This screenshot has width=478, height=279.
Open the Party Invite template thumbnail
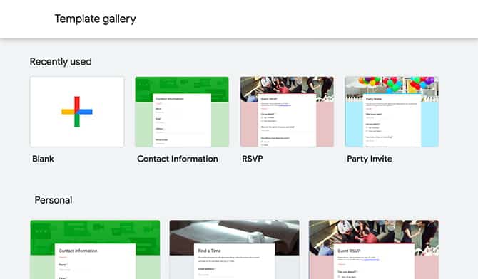click(392, 112)
